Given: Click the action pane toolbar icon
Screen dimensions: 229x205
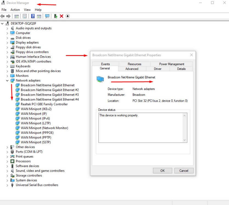Looking at the screenshot, I should pyautogui.click(x=39, y=16).
